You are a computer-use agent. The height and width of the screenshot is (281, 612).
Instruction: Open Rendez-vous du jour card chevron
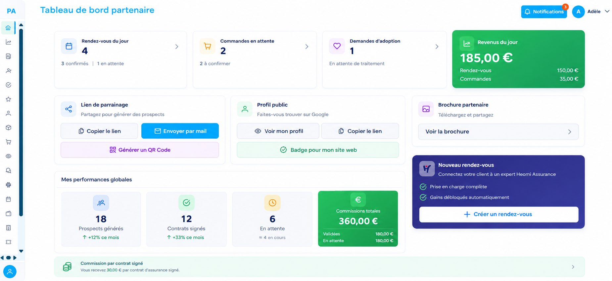click(177, 47)
